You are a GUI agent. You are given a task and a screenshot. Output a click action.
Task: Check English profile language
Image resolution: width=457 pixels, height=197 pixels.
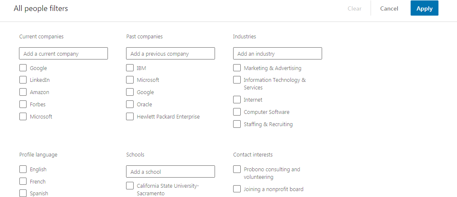[23, 169]
